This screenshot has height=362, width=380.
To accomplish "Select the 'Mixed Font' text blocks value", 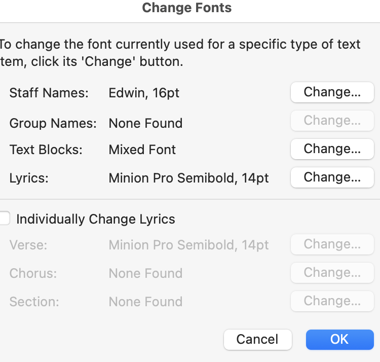I will point(142,150).
